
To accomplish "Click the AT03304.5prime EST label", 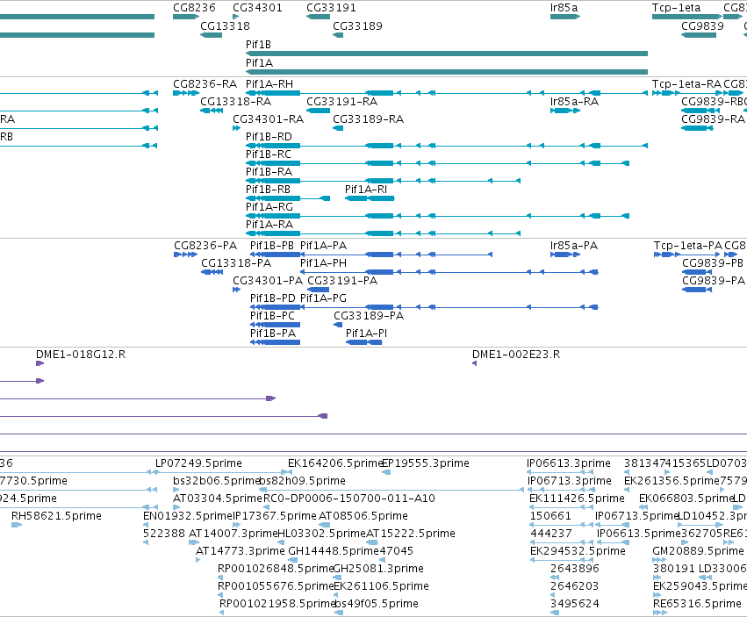I will click(x=218, y=499).
